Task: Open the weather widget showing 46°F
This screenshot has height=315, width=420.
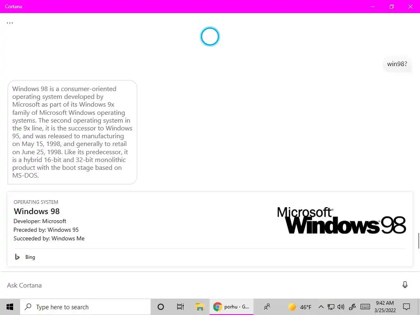Action: (x=300, y=307)
